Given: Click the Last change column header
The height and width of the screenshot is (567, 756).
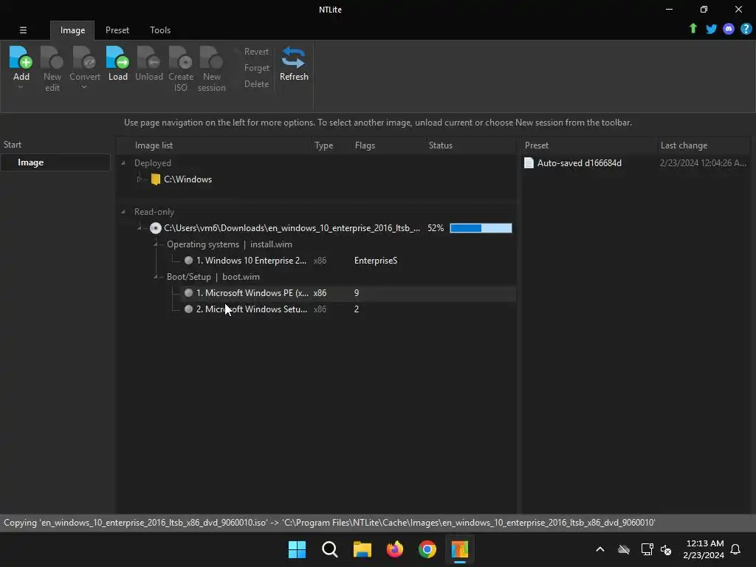Looking at the screenshot, I should [704, 145].
